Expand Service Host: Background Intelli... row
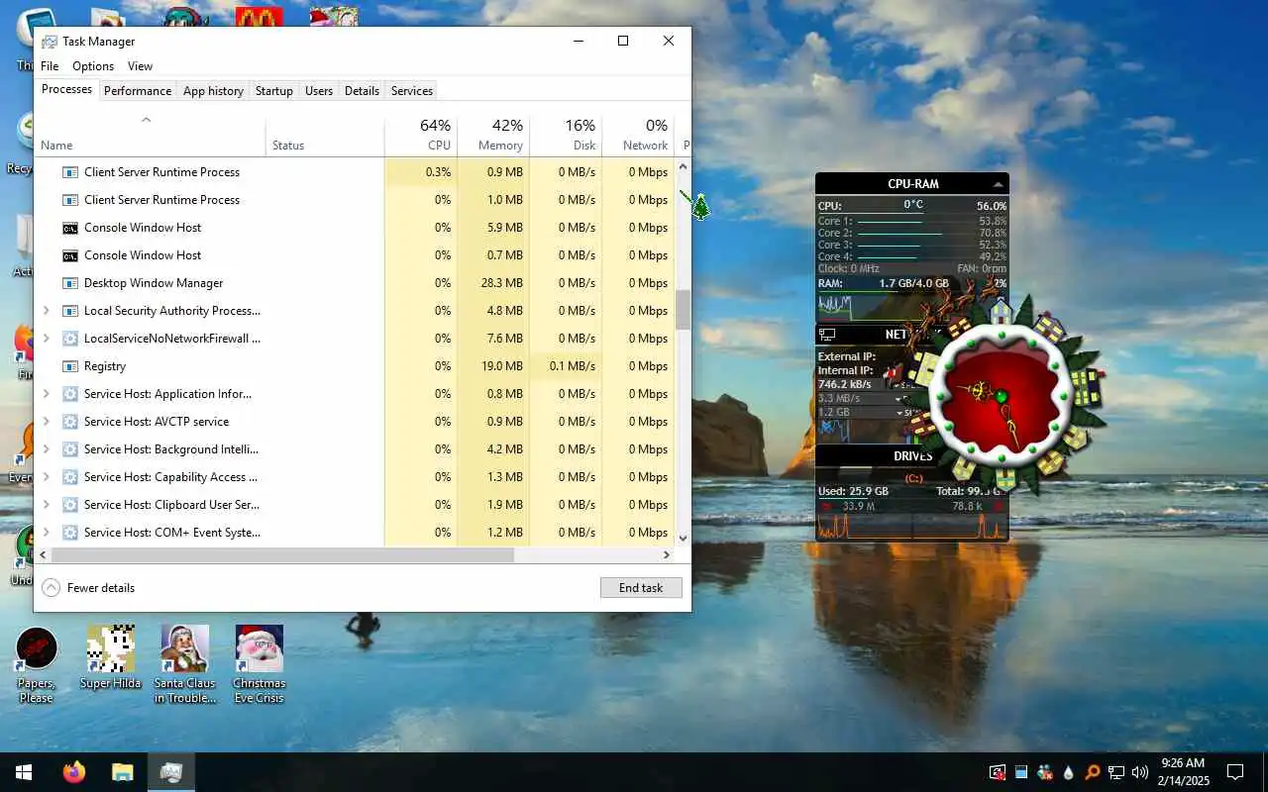Image resolution: width=1268 pixels, height=792 pixels. tap(46, 449)
